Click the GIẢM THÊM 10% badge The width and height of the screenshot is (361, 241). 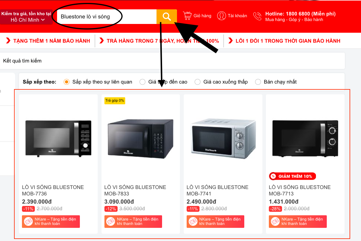(x=293, y=176)
